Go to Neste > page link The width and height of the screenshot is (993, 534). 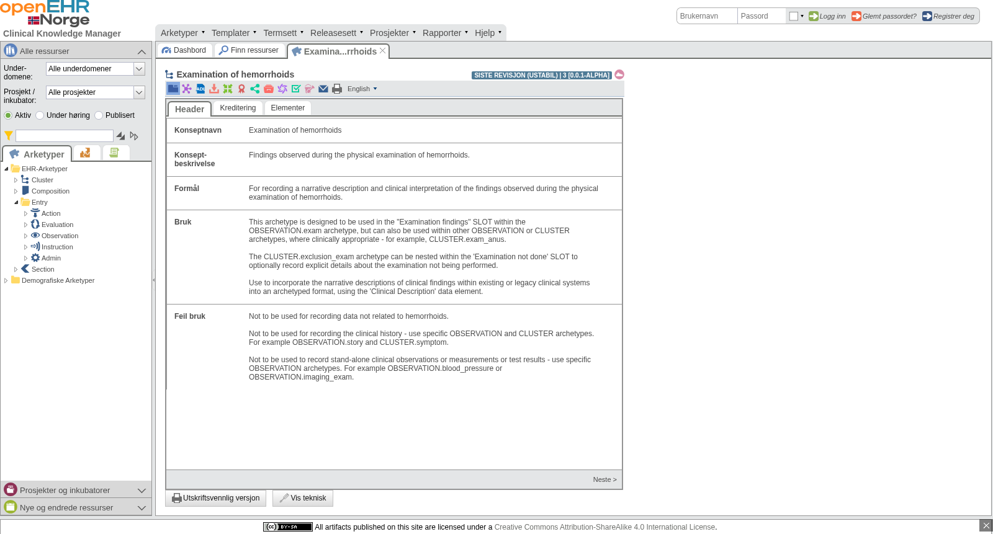(x=604, y=479)
